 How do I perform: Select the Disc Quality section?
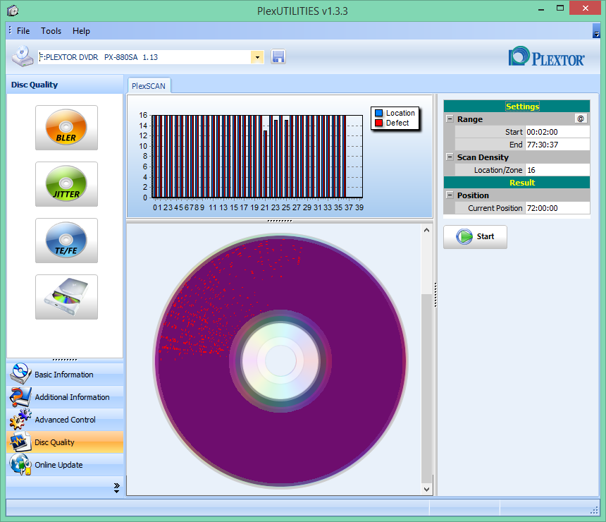point(65,442)
